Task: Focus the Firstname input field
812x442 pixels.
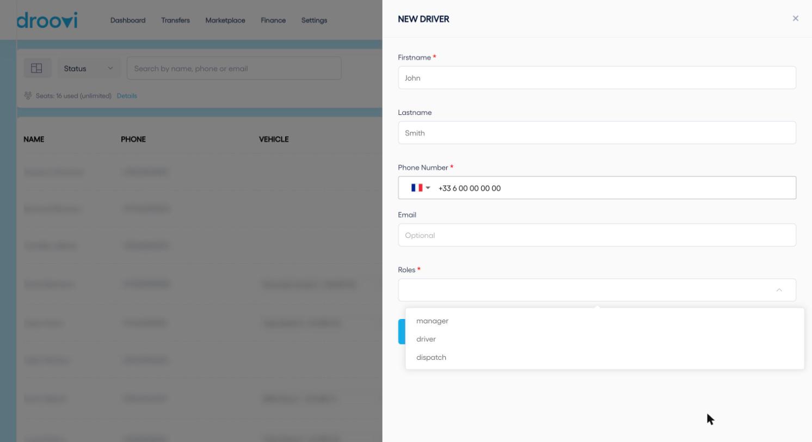Action: point(597,78)
